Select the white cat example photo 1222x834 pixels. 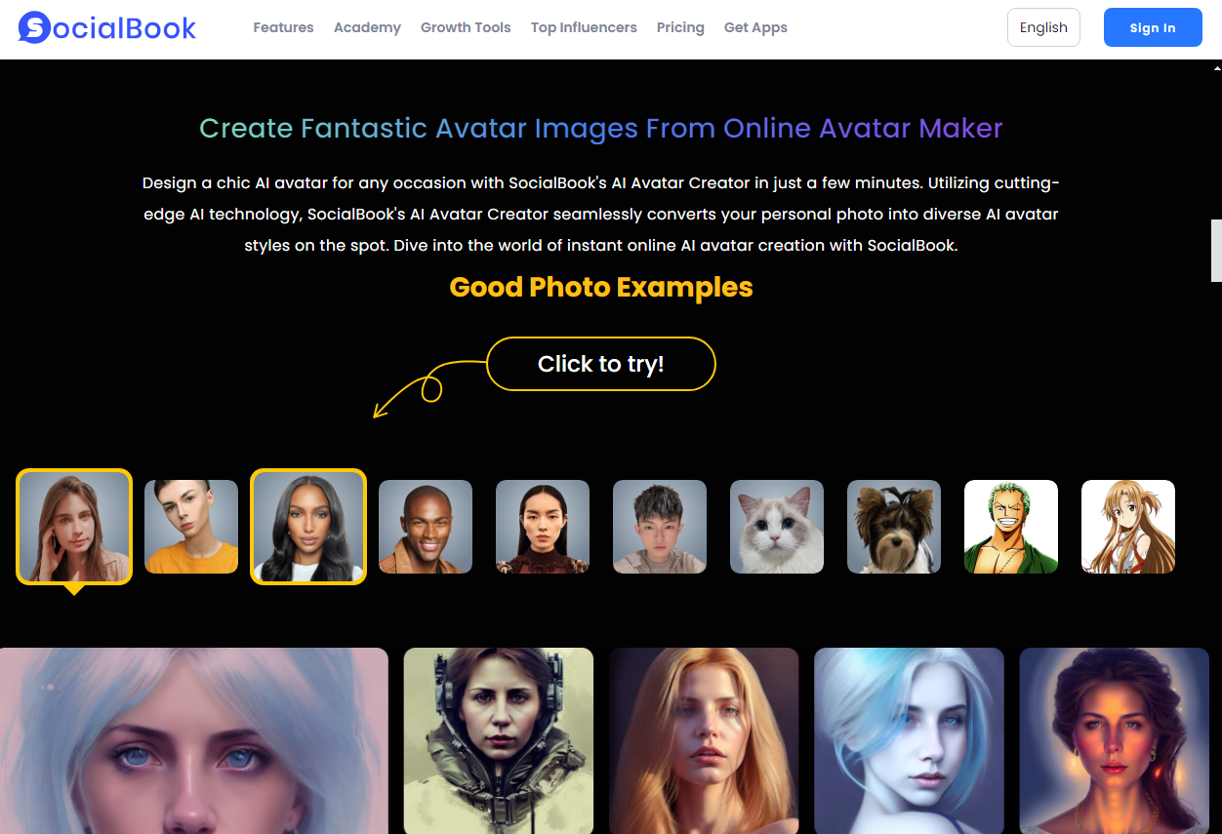pos(777,527)
